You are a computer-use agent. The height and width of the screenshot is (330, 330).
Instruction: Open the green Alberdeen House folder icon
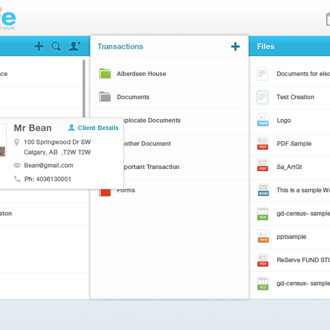(x=105, y=73)
